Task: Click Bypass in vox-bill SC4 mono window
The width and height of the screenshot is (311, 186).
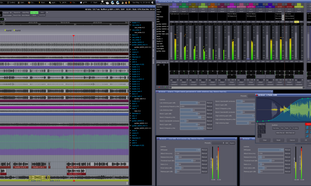Action: click(232, 143)
